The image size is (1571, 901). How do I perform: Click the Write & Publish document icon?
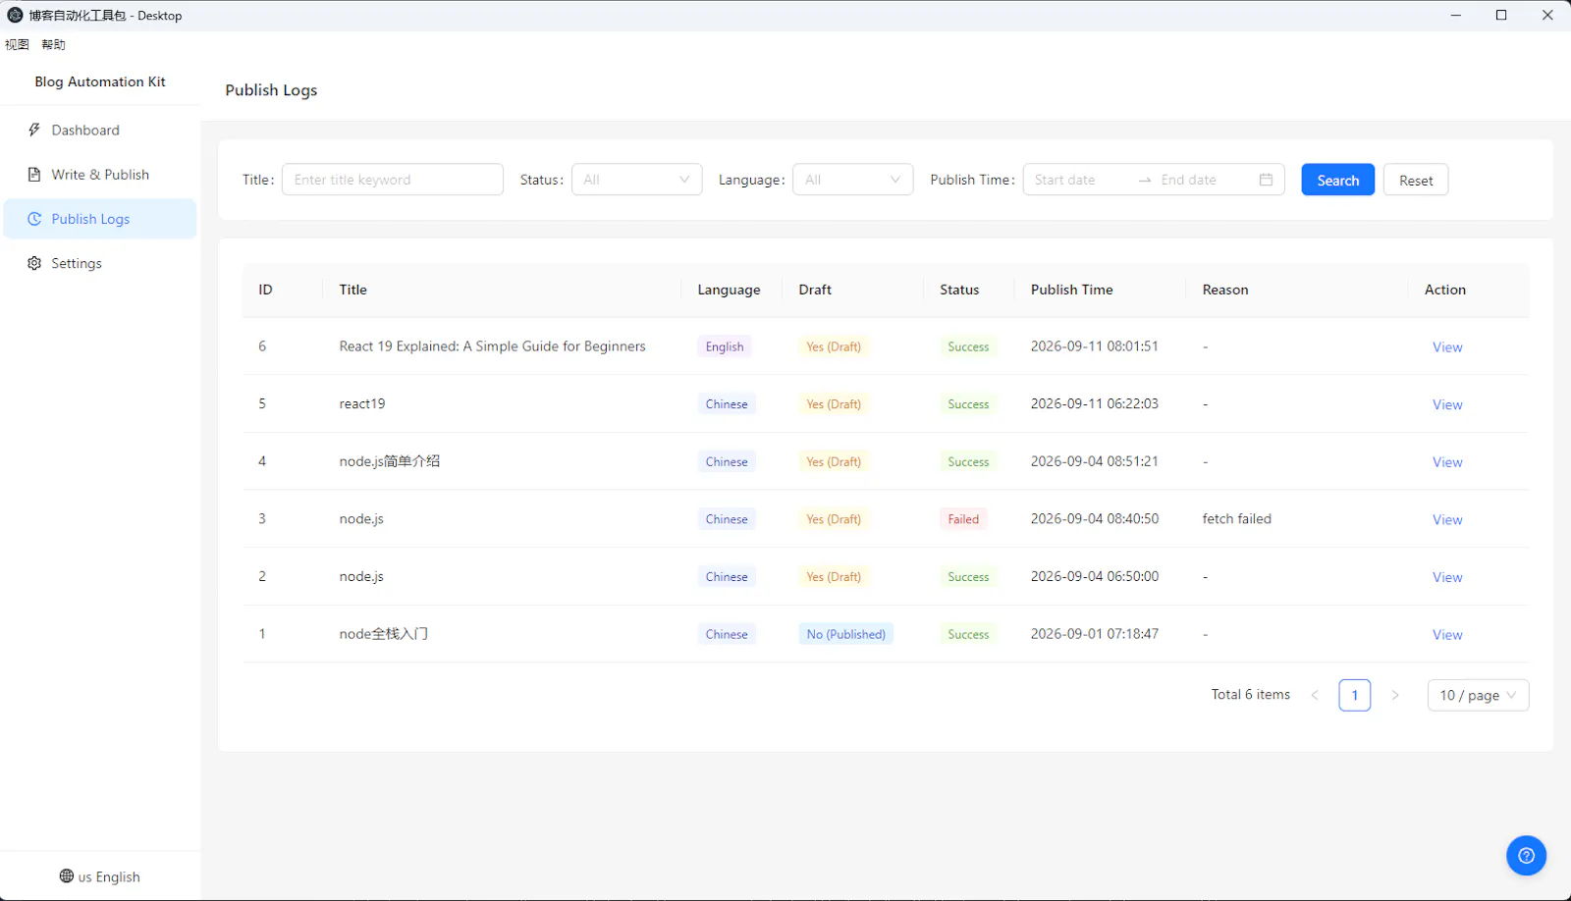point(34,175)
